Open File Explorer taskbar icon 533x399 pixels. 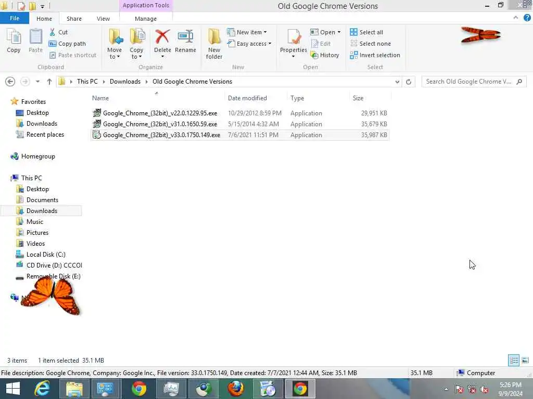(x=74, y=389)
